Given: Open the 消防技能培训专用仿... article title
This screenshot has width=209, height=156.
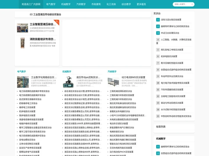Looking at the screenshot, I should pos(43,39).
